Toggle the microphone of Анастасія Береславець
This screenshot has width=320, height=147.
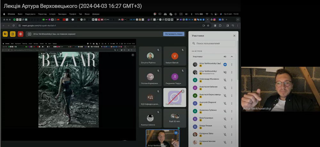point(225,96)
